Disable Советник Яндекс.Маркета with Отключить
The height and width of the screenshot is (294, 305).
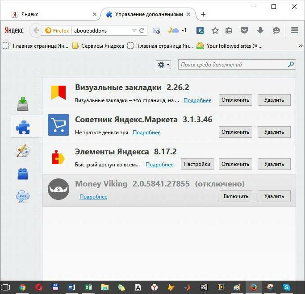235,132
